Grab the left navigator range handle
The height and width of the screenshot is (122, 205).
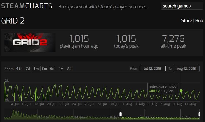pos(121,114)
